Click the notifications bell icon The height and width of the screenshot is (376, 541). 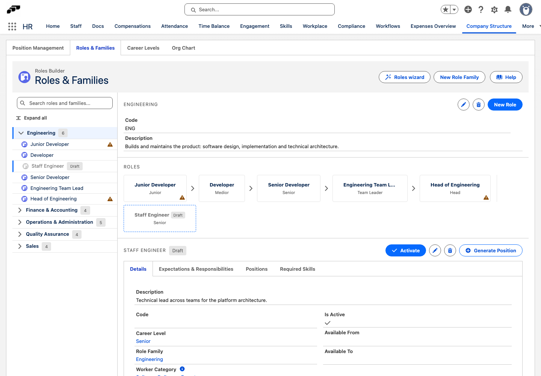(x=508, y=9)
